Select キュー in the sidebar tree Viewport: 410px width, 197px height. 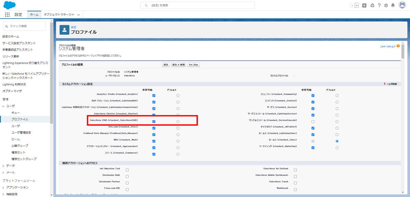(x=16, y=113)
